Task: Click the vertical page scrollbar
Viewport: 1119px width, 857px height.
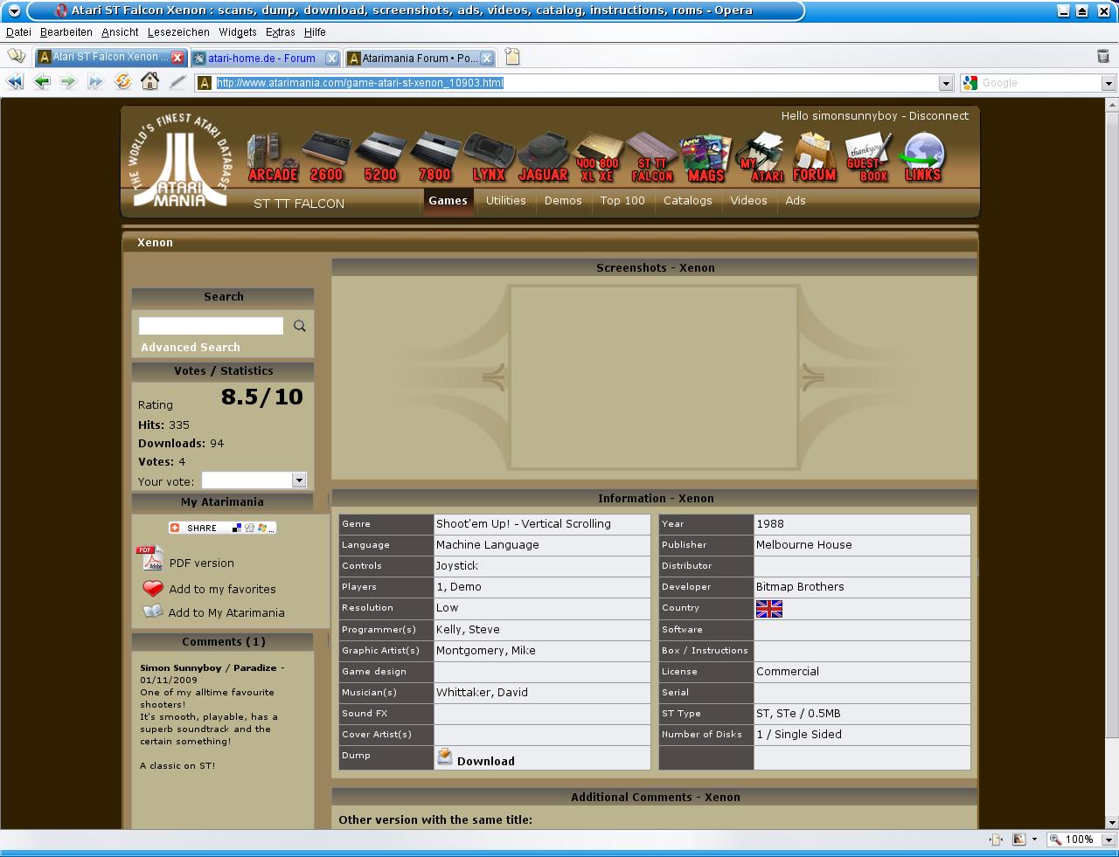Action: (1111, 463)
